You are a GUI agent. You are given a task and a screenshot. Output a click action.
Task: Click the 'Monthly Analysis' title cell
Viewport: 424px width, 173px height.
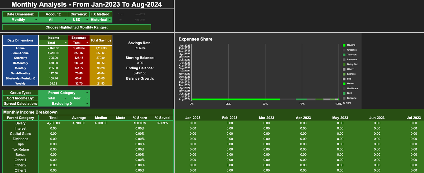pyautogui.click(x=87, y=4)
